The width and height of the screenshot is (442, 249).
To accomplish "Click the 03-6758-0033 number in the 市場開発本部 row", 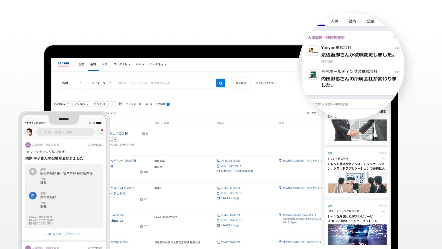I will click(230, 242).
